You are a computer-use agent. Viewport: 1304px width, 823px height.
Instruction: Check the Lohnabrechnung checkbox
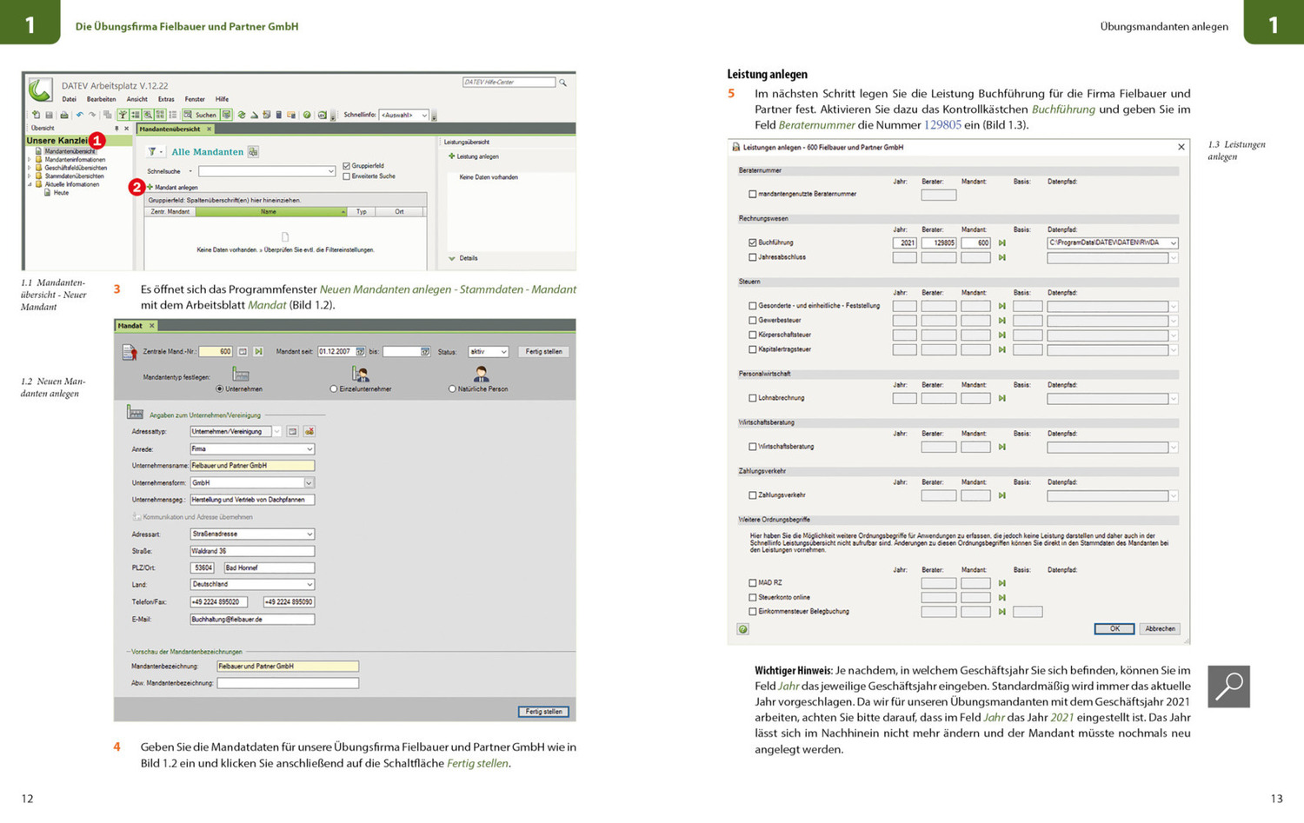click(x=753, y=398)
